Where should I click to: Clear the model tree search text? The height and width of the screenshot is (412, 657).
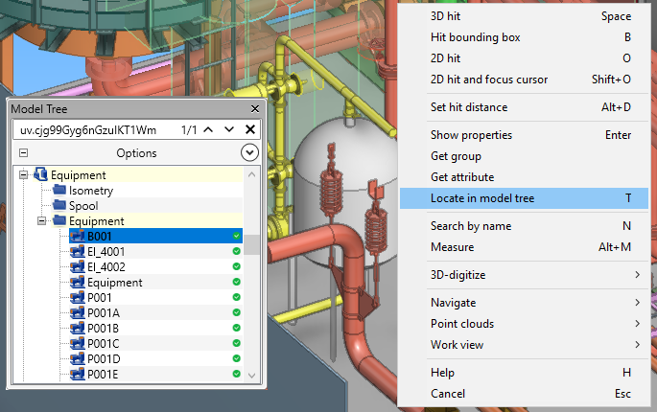click(x=250, y=129)
